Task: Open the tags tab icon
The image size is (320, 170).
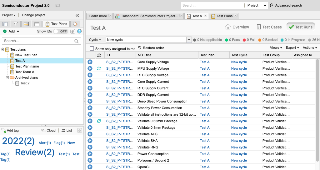Action: (75, 24)
